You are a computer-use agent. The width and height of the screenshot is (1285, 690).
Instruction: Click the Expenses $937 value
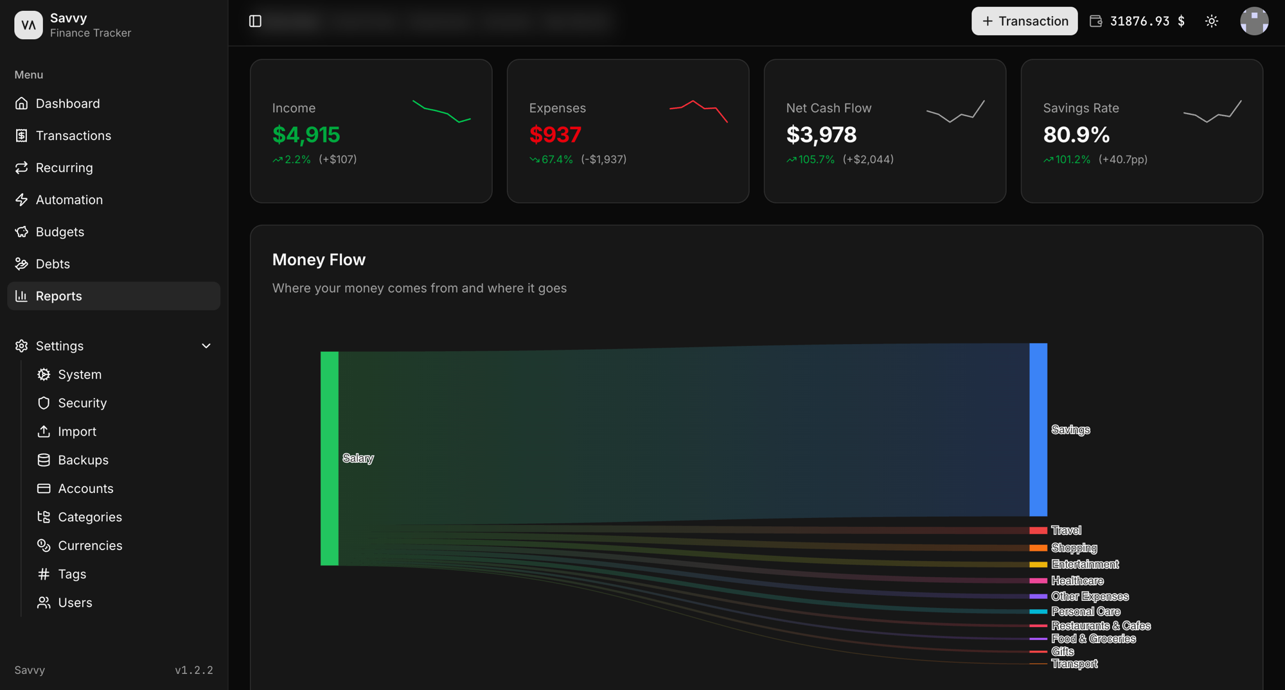coord(555,135)
